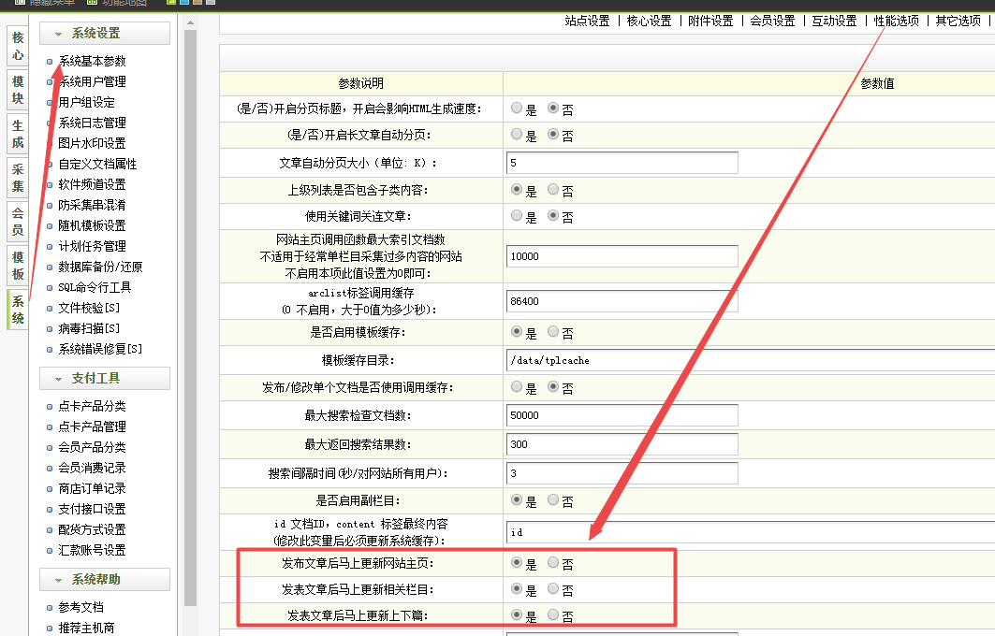Open the 站点设置 tab
Screen dimensions: 995x636
point(587,21)
